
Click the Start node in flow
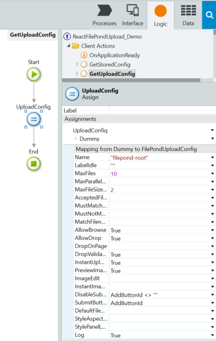(x=34, y=75)
